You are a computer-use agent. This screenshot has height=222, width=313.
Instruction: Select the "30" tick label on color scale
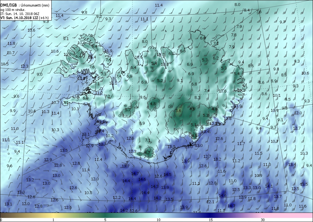coord(263,220)
